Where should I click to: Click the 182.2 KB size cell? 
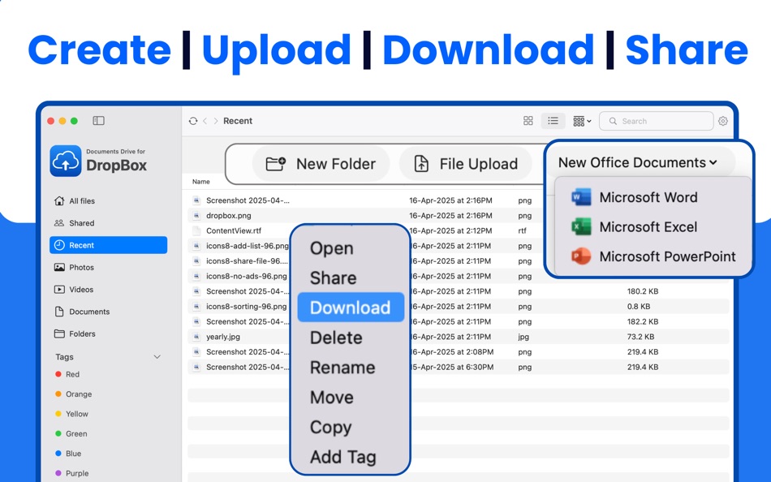pyautogui.click(x=643, y=321)
